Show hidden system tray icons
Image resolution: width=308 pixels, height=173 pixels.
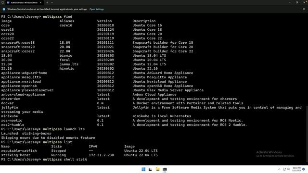[x=279, y=169]
